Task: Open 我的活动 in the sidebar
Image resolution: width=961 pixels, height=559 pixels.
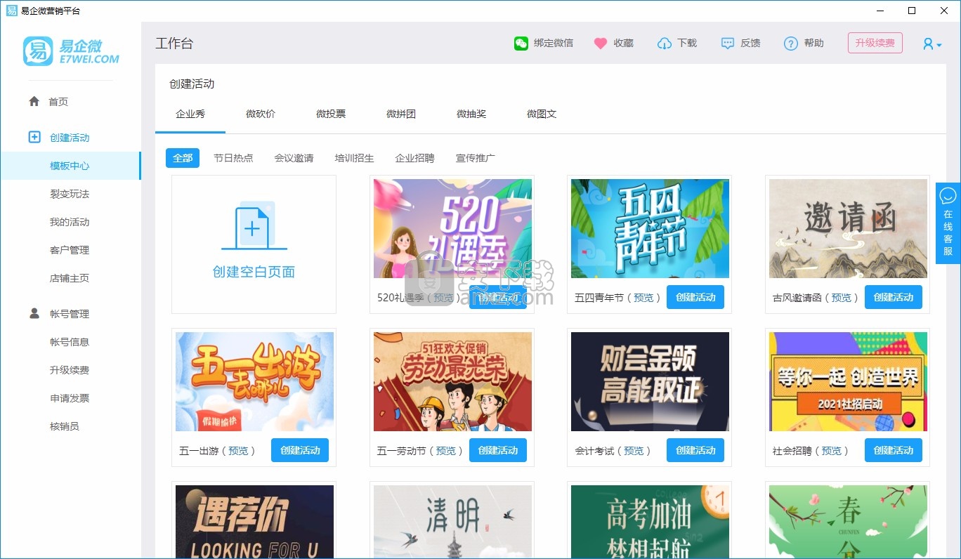Action: click(70, 222)
